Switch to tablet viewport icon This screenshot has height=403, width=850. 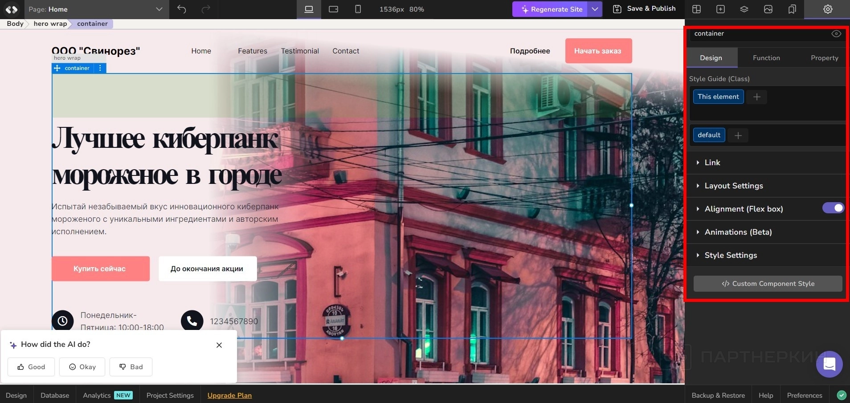coord(333,9)
